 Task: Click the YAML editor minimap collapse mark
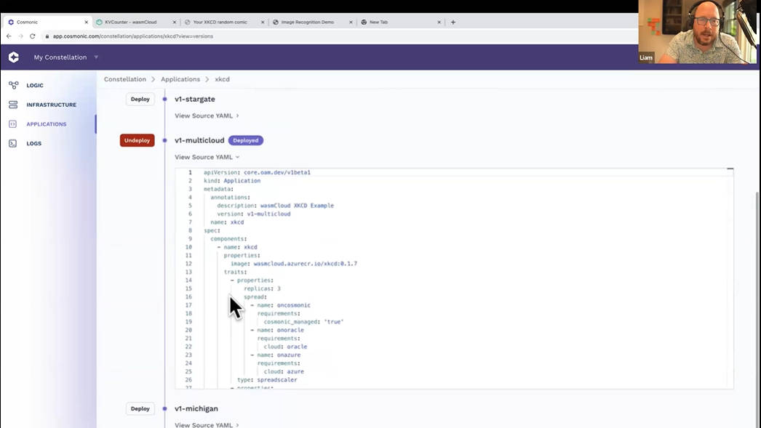[730, 169]
